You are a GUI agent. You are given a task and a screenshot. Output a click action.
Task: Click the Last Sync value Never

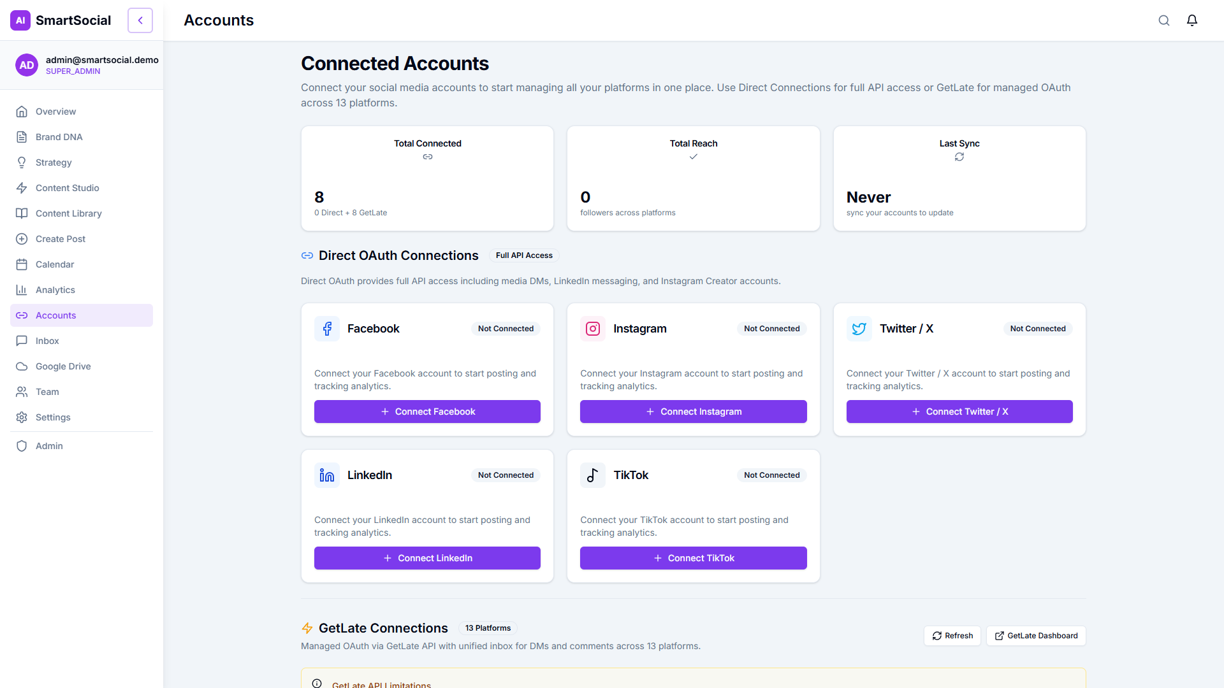[868, 197]
